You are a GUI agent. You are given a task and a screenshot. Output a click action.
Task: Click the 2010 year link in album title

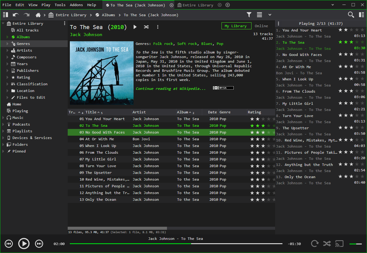point(117,27)
